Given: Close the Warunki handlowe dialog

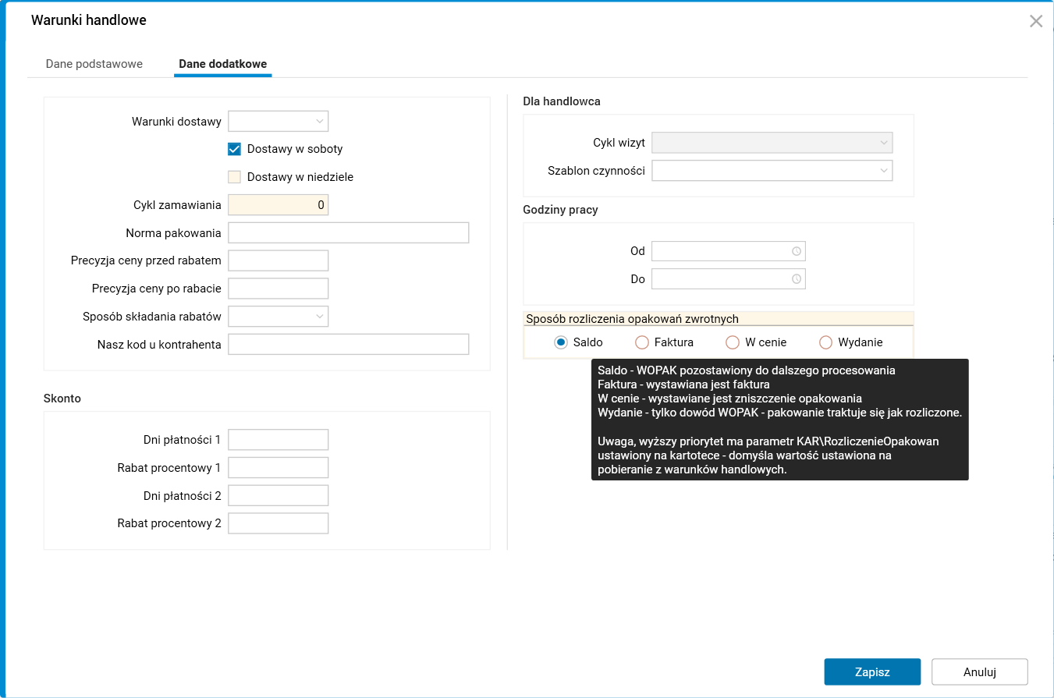Looking at the screenshot, I should tap(1036, 21).
